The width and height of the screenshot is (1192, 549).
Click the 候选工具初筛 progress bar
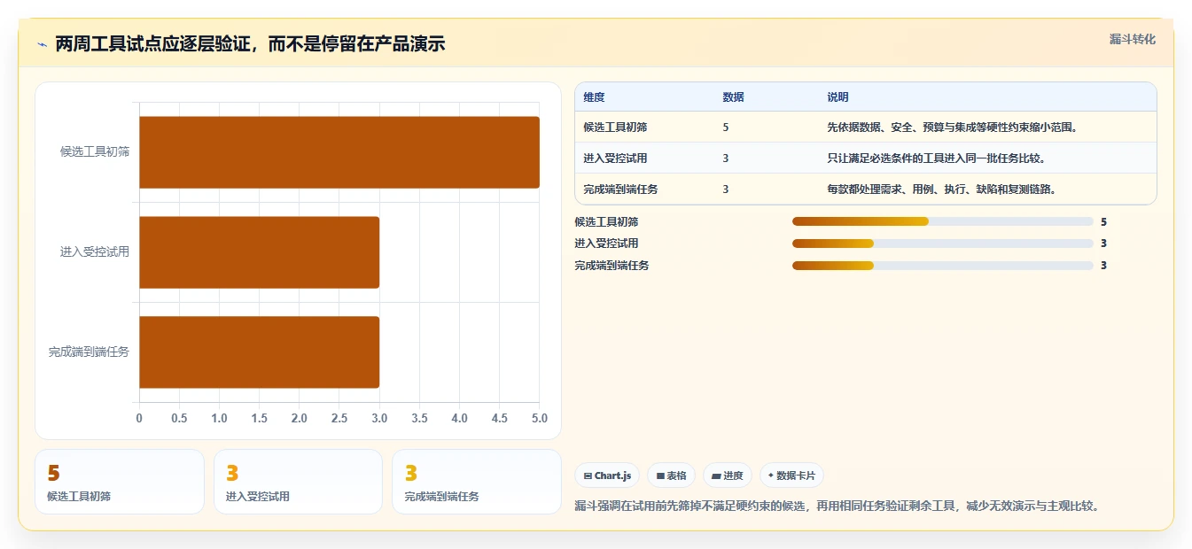pyautogui.click(x=943, y=221)
